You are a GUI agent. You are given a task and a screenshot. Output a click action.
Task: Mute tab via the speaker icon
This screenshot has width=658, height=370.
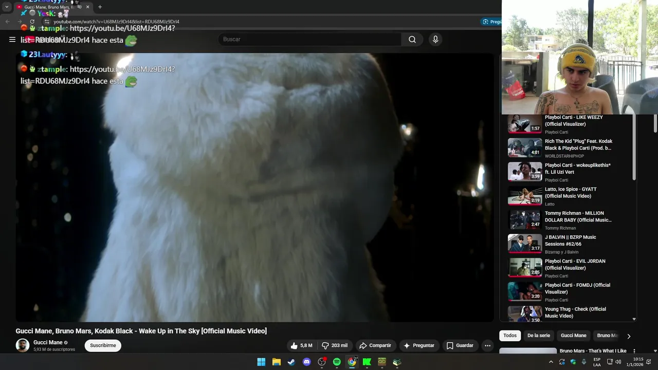pyautogui.click(x=79, y=7)
